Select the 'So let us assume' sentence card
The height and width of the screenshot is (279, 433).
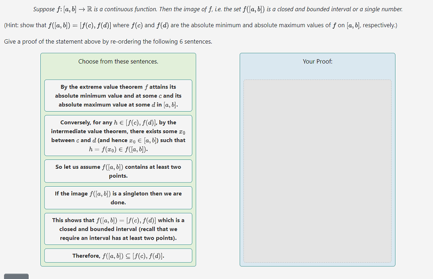point(118,171)
